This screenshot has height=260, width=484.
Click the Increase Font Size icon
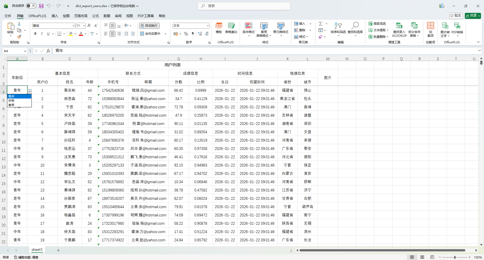[89, 25]
